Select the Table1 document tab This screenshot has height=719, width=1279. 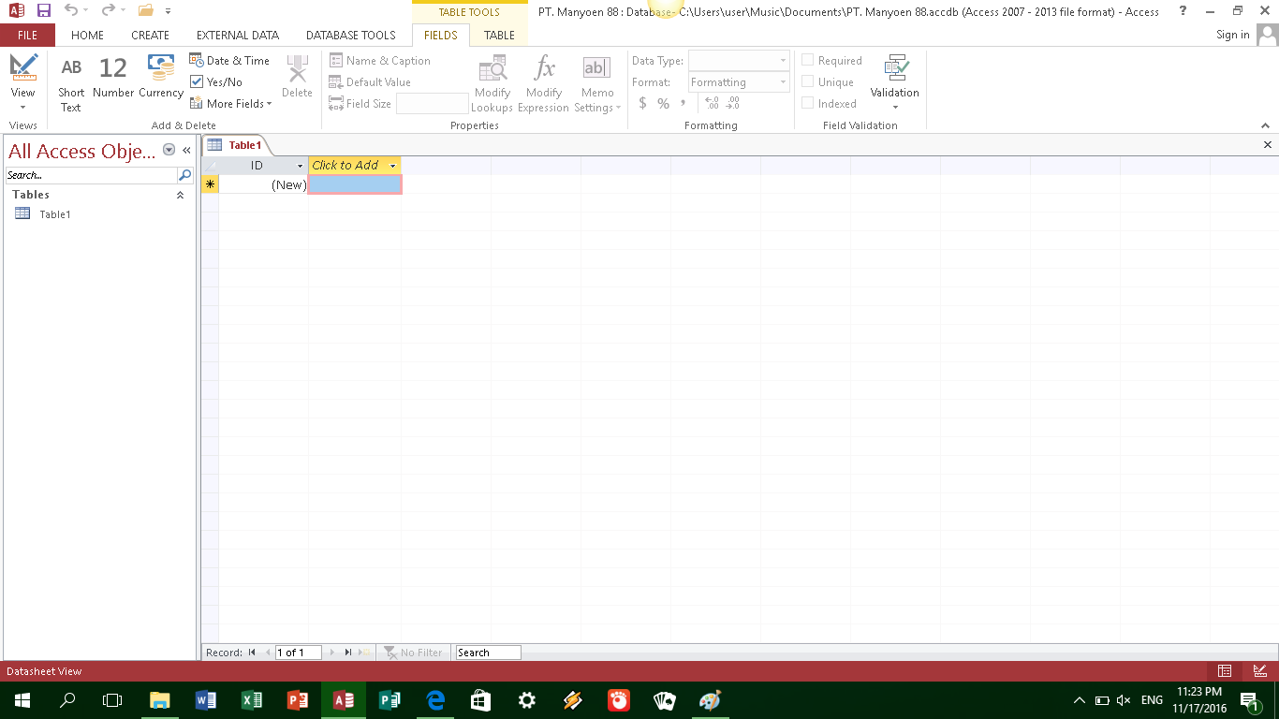[x=236, y=145]
